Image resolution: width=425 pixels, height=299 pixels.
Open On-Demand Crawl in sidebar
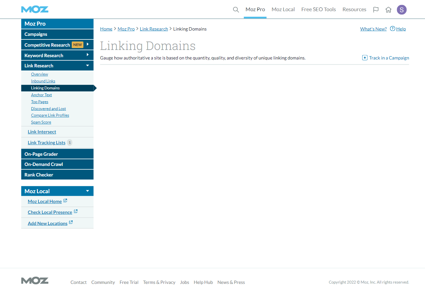[x=57, y=164]
